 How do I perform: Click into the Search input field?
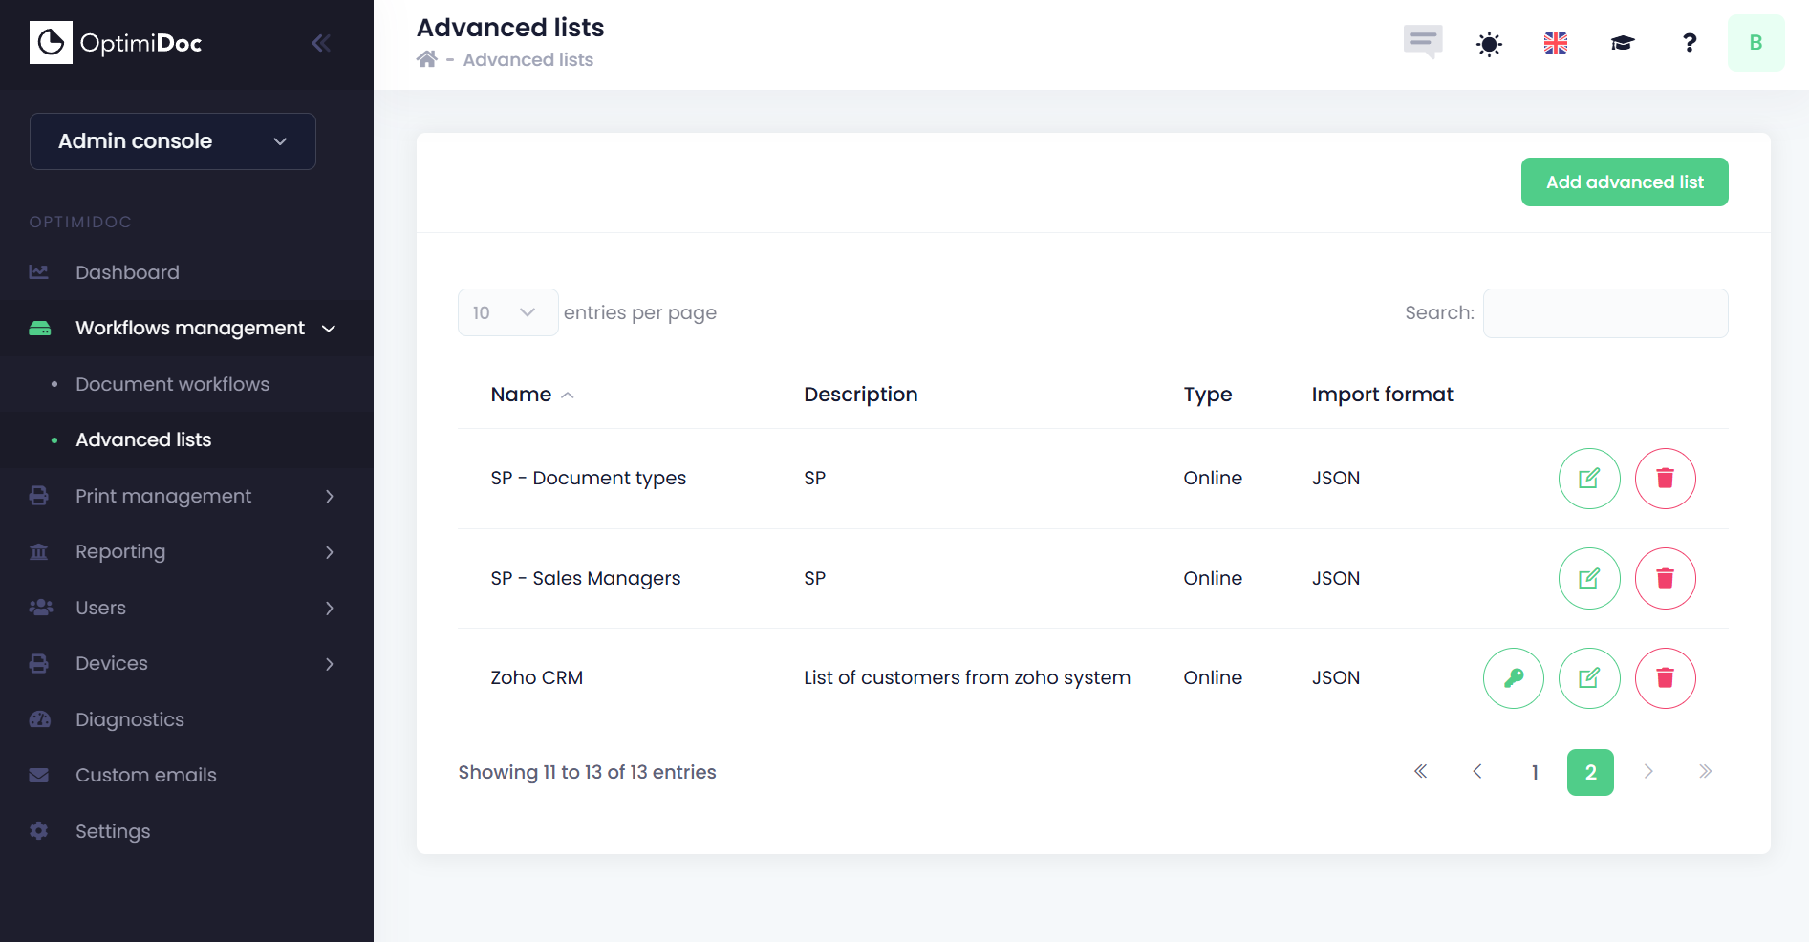pyautogui.click(x=1604, y=313)
